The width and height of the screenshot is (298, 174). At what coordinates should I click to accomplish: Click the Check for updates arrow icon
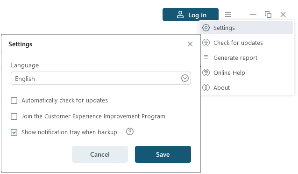(206, 43)
